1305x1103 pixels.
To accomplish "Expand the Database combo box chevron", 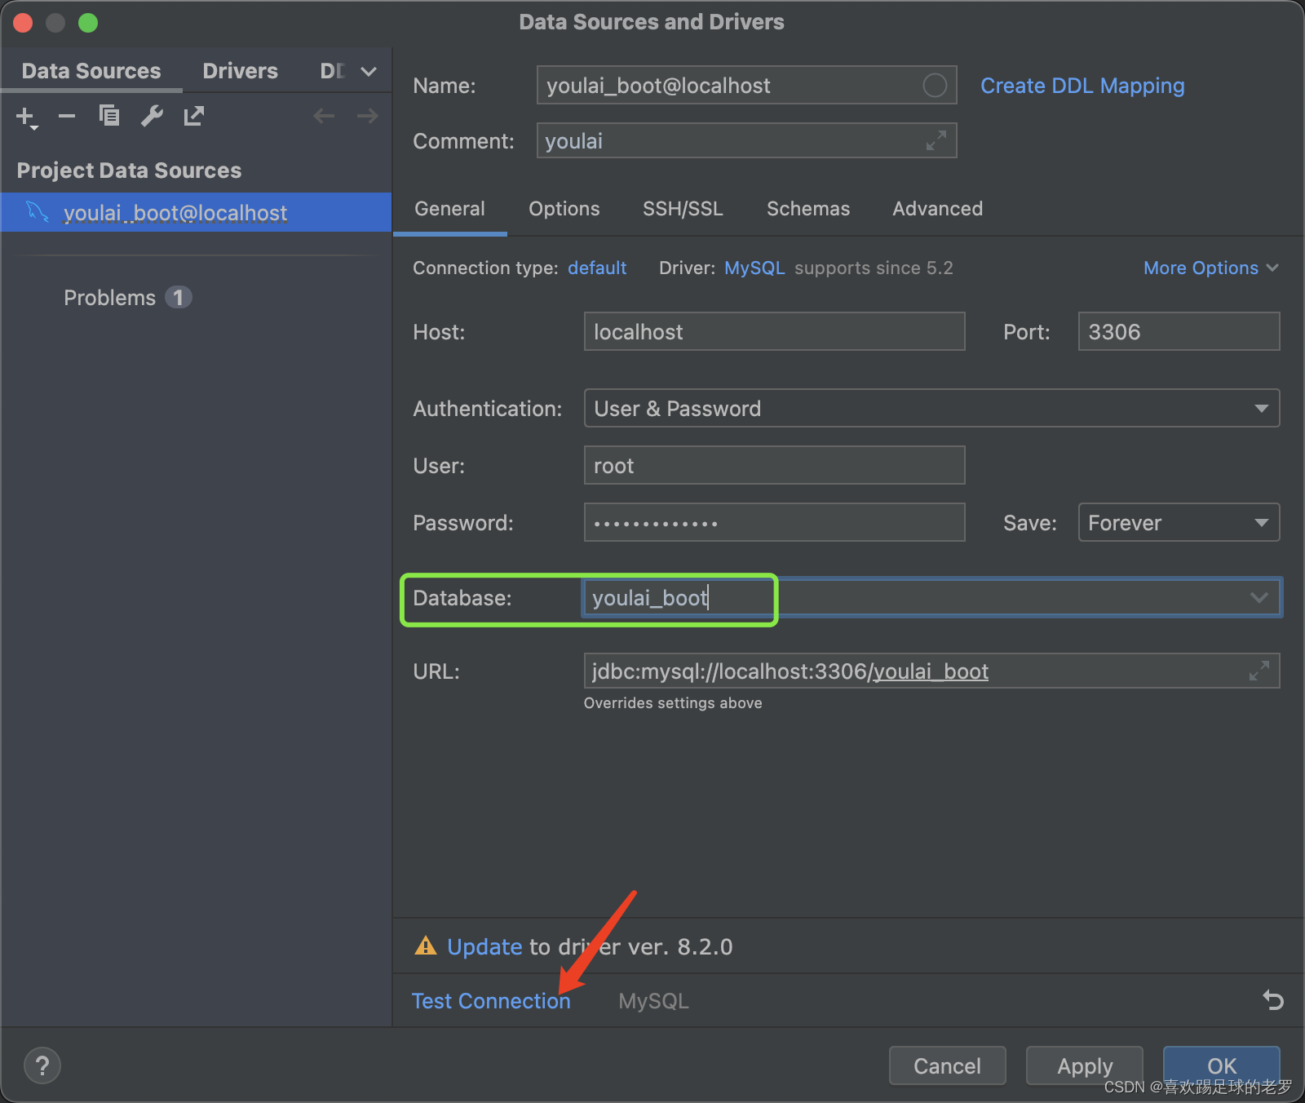I will [1259, 597].
